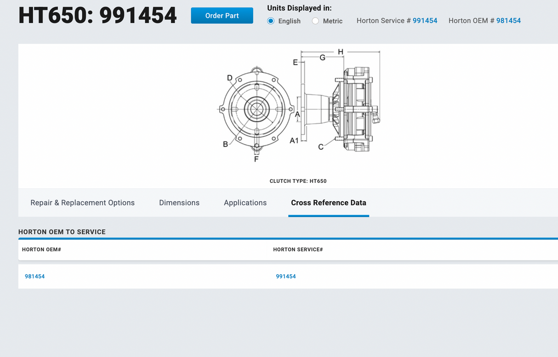
Task: Click the 981454 OEM number in the table
Action: coord(35,276)
